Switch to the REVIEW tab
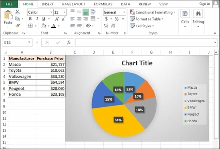Screen dimensions: 220x149 point(145,4)
